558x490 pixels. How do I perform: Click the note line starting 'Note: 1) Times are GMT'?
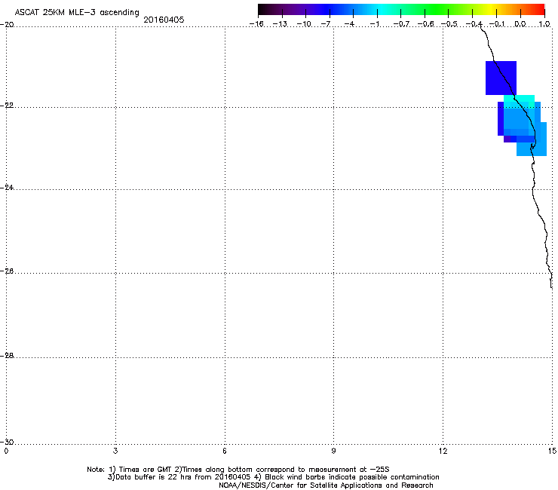pos(238,470)
